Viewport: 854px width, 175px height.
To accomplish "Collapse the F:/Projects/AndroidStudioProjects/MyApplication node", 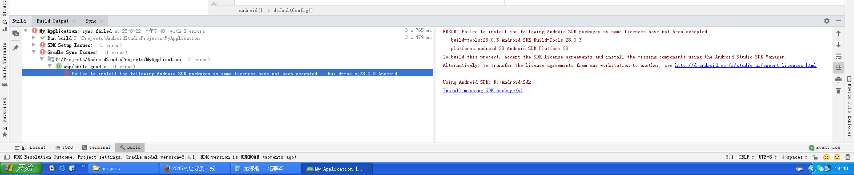I will coord(42,59).
